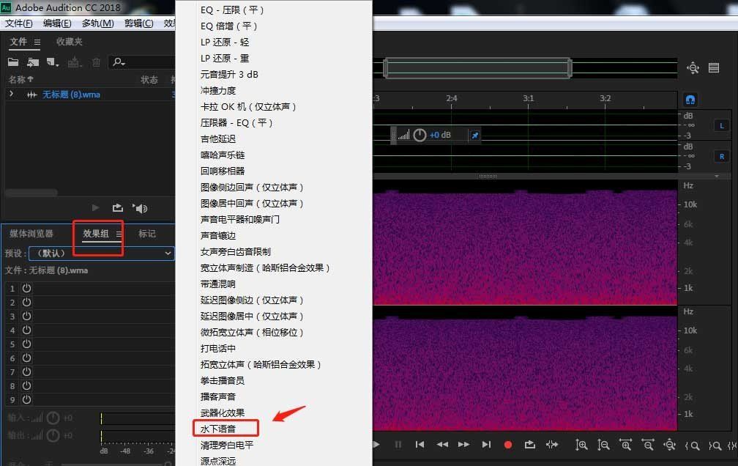Choose the 嘻哈声乐链 preset
The image size is (738, 466).
click(x=223, y=155)
